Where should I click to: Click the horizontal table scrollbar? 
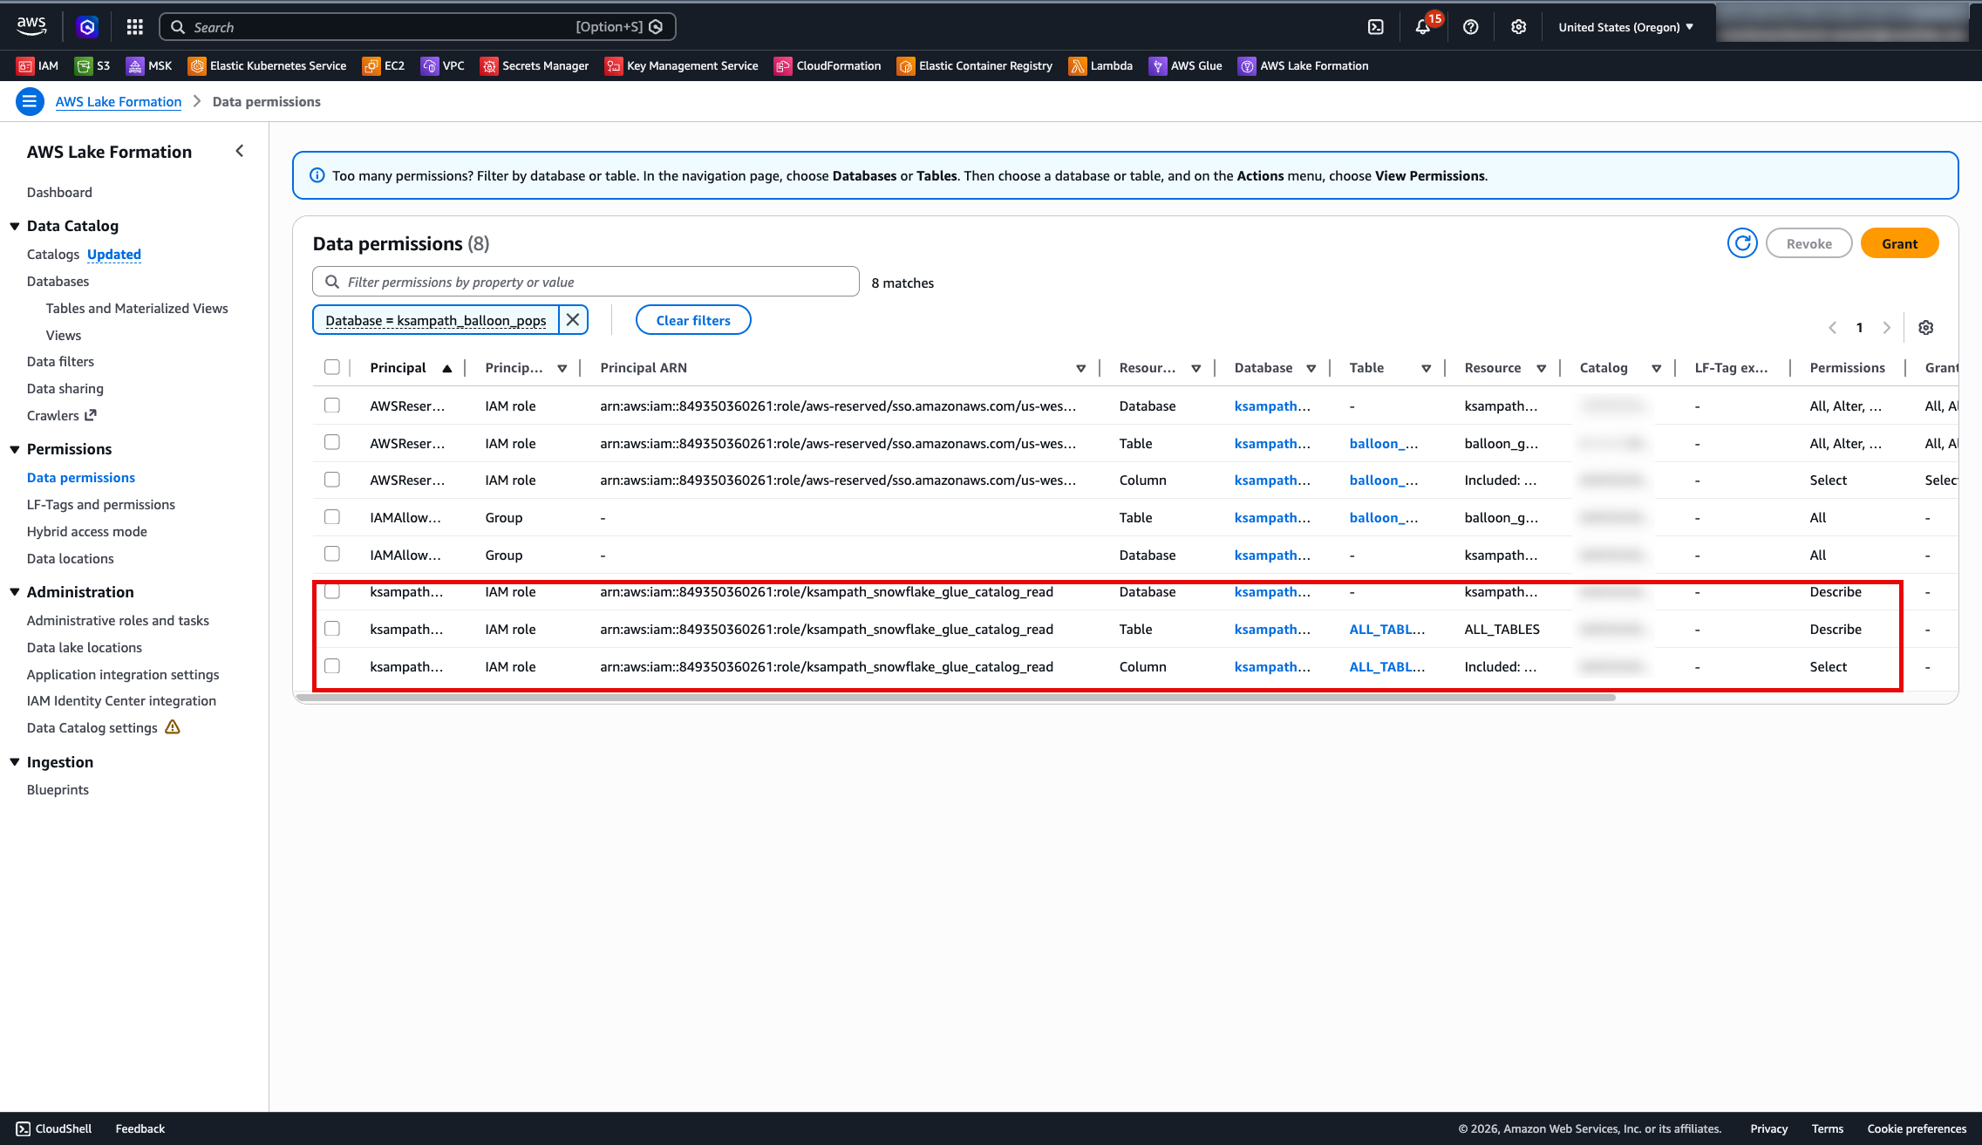pos(956,698)
